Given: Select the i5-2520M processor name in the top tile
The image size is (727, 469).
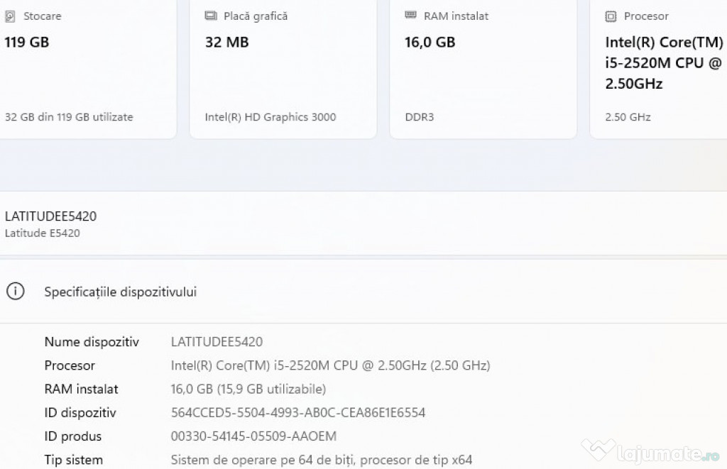Looking at the screenshot, I should [664, 63].
